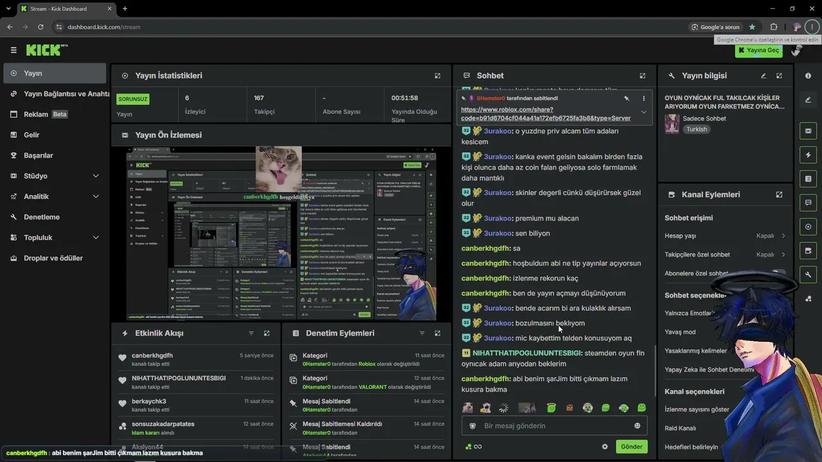
Task: Click the Google'a sorun button in address bar
Action: click(715, 27)
